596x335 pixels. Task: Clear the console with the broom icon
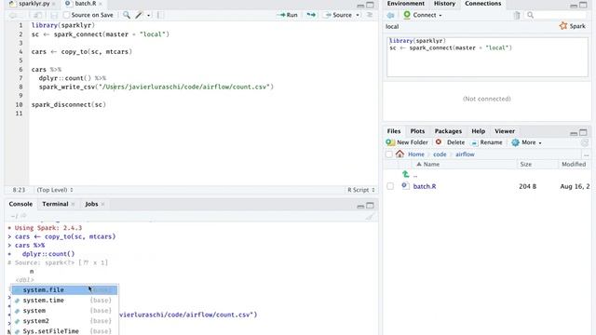[x=369, y=217]
